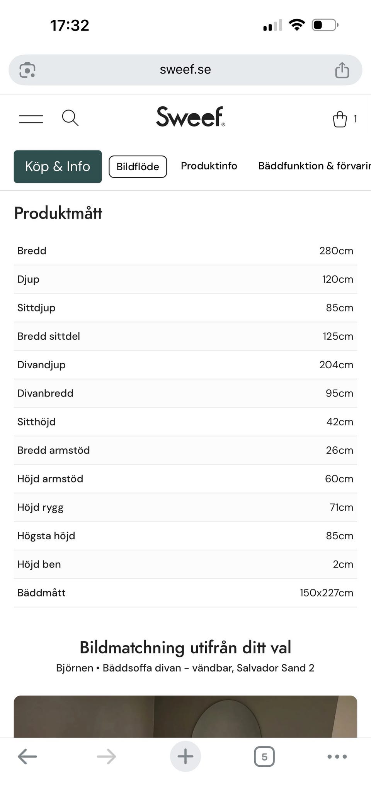
Task: Select the Divandjup table row
Action: coord(185,365)
